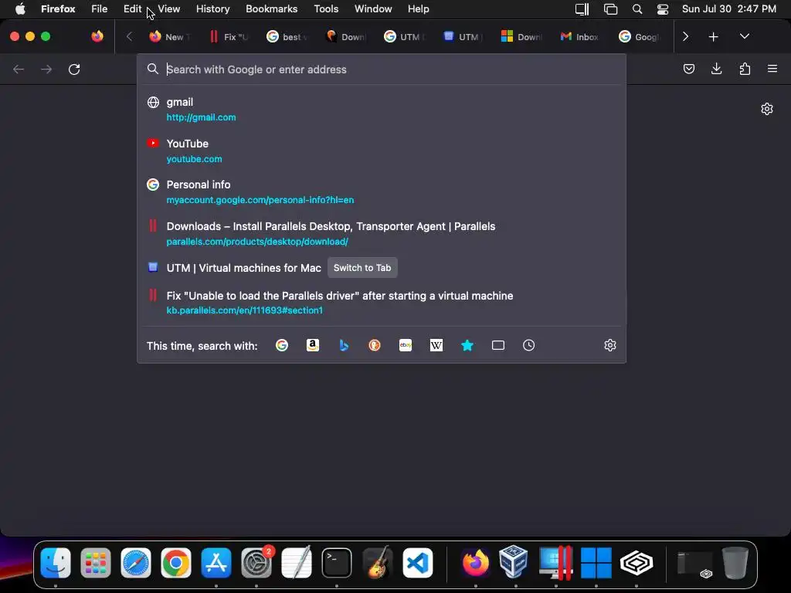
Task: Open the Edit menu
Action: pos(132,9)
